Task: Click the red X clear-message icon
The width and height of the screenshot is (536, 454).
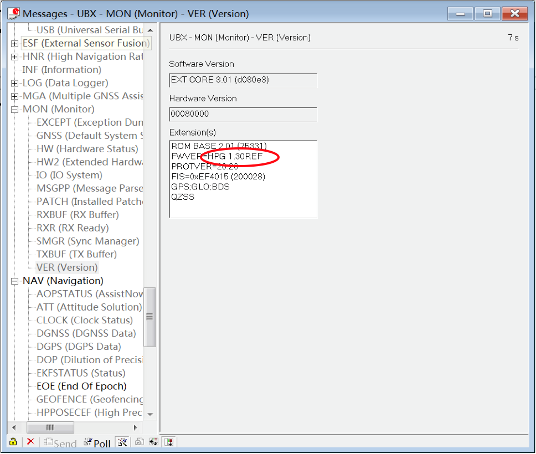Action: (30, 442)
